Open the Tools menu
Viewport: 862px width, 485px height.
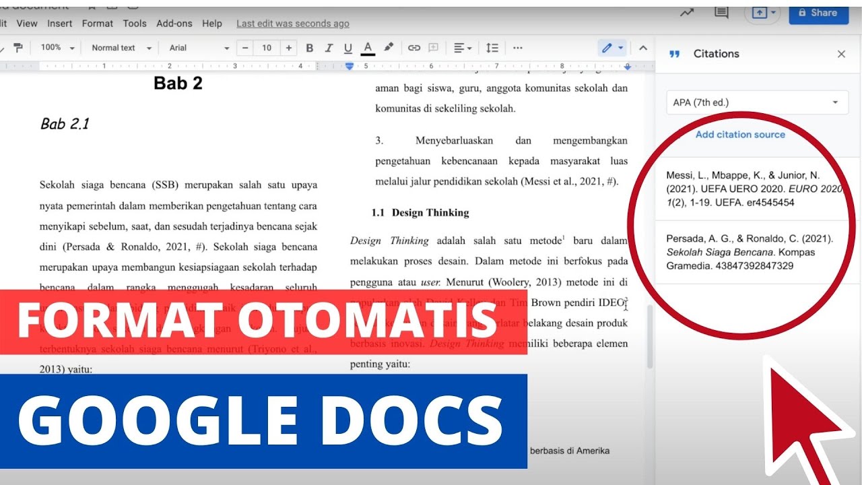(x=135, y=24)
